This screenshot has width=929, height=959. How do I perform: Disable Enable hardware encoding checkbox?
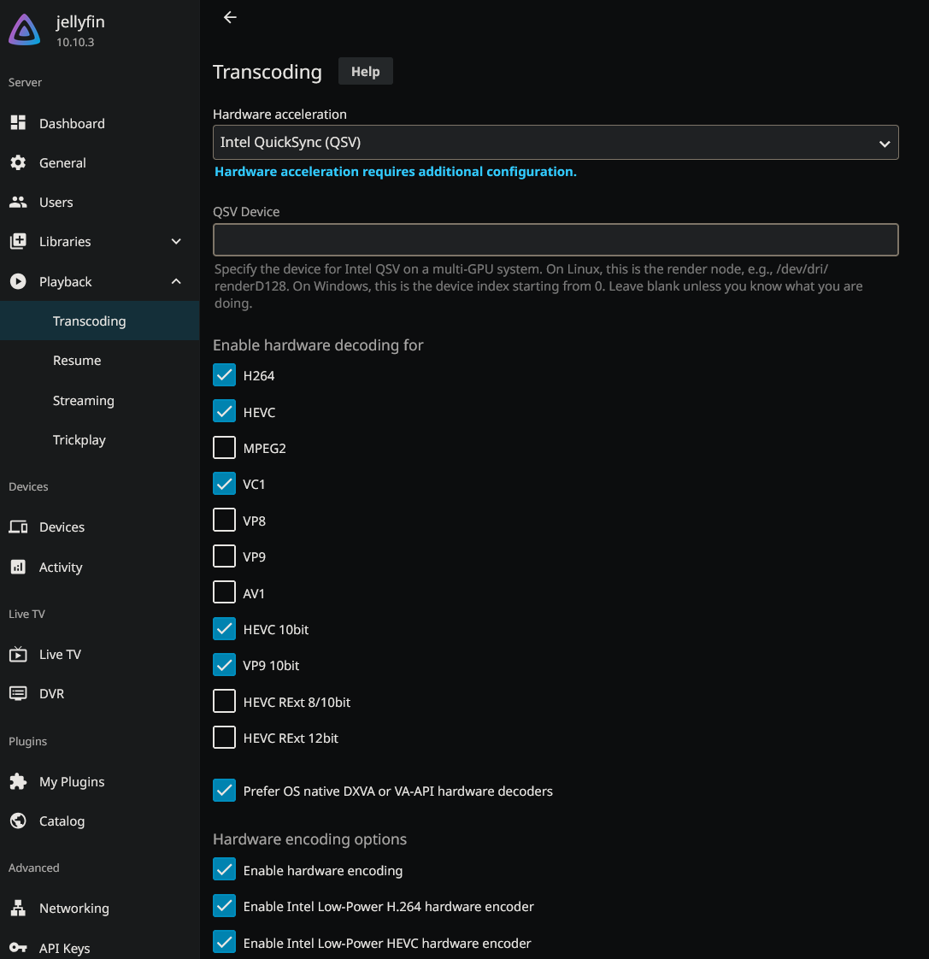pos(224,870)
